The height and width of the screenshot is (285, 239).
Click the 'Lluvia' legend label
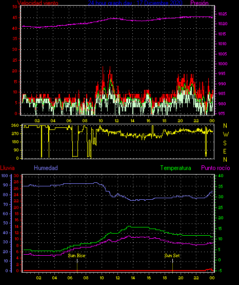coord(8,168)
